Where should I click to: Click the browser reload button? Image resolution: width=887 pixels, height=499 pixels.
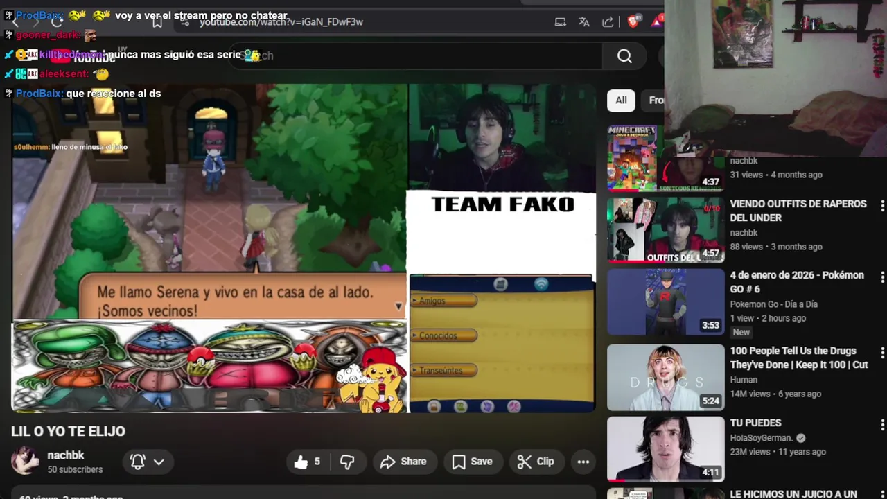[x=57, y=21]
